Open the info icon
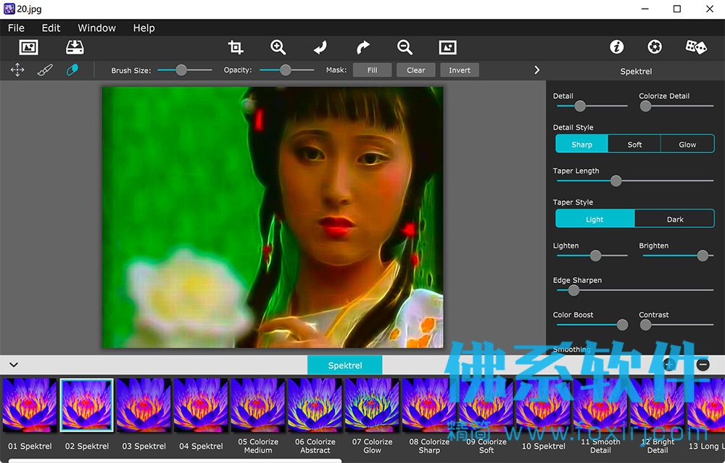This screenshot has width=725, height=463. [617, 46]
